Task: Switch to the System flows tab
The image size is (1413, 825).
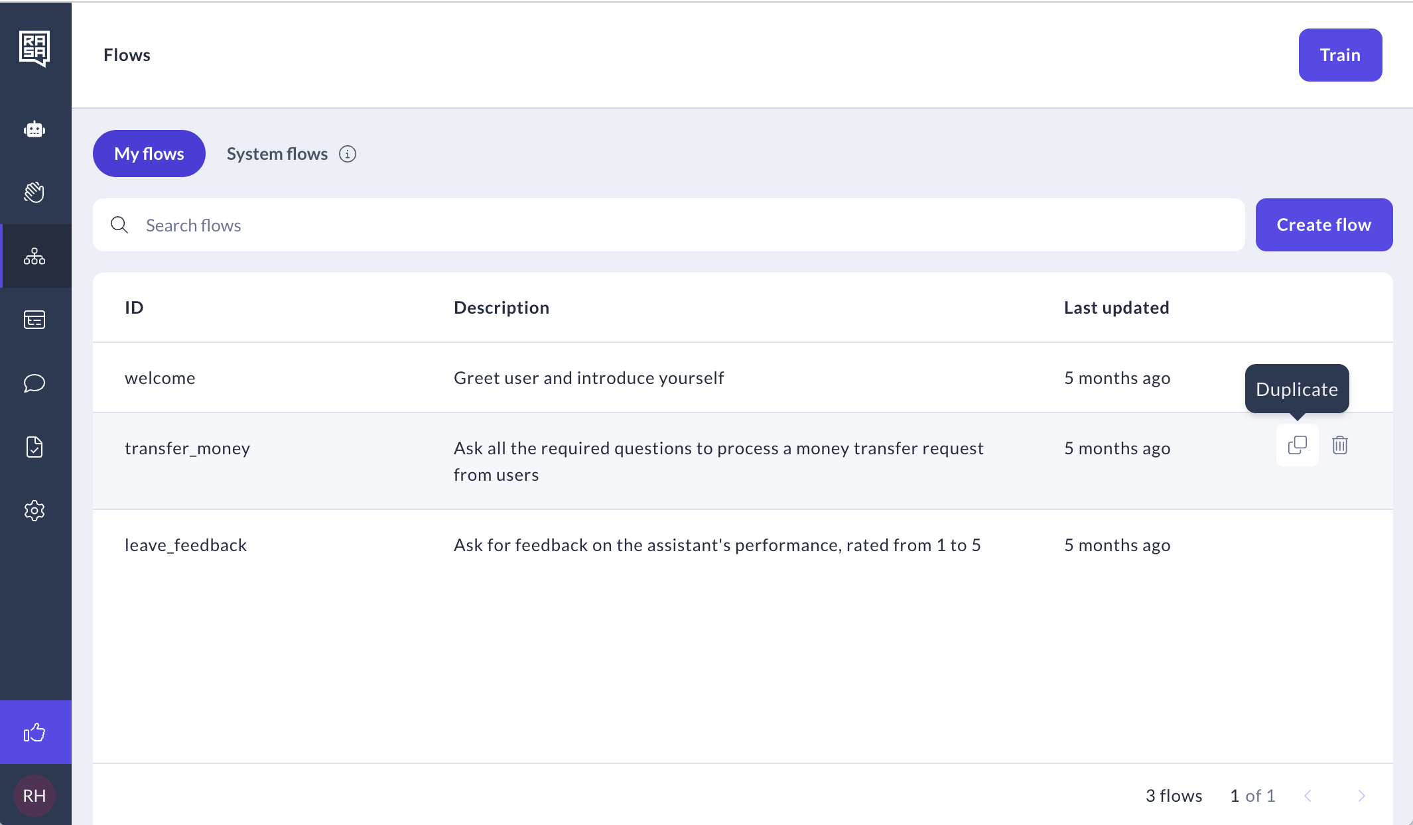Action: pyautogui.click(x=277, y=154)
